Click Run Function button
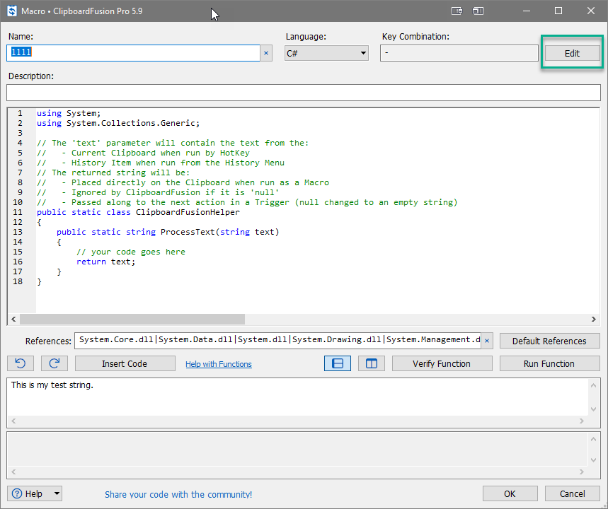This screenshot has width=608, height=509. coord(549,363)
